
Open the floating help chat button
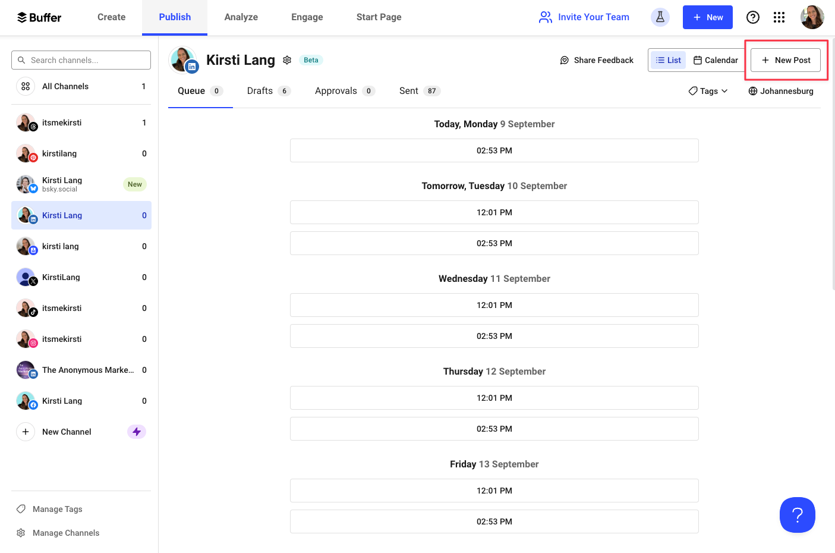click(798, 515)
